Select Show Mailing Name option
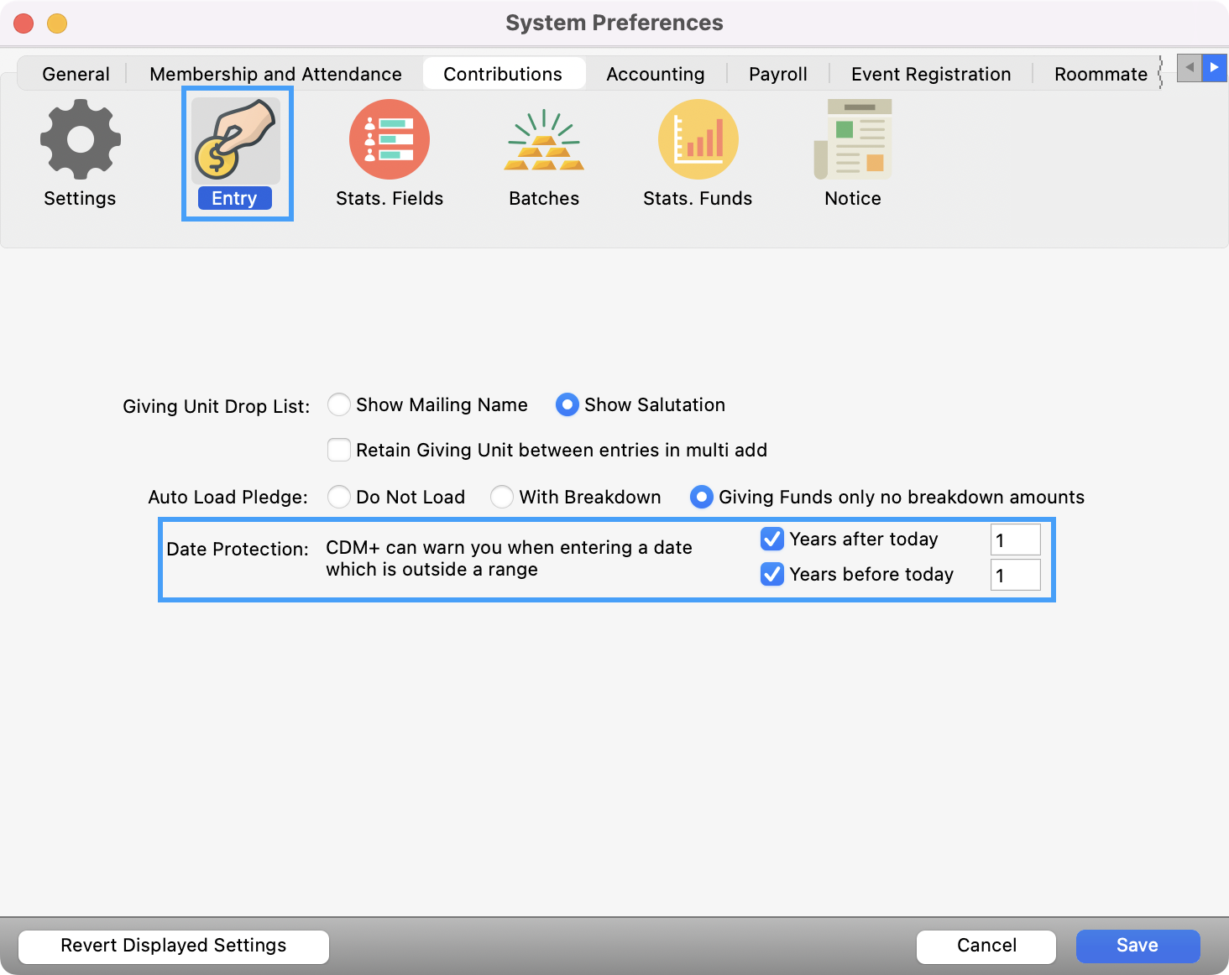1229x975 pixels. (338, 404)
